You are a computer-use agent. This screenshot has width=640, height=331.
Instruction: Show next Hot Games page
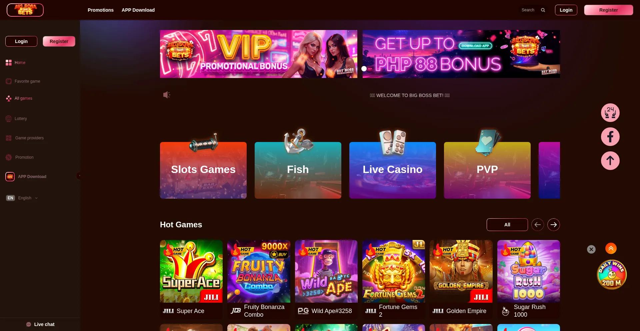tap(554, 225)
